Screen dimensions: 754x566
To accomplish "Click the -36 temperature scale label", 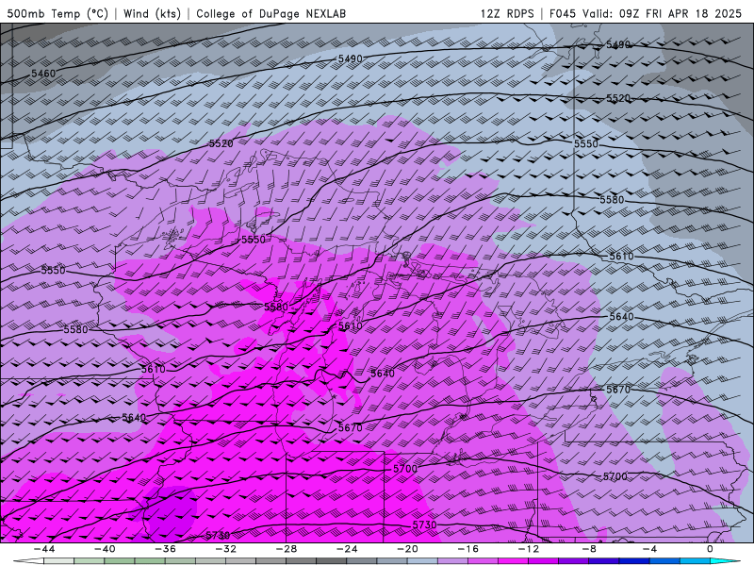I will 165,549.
